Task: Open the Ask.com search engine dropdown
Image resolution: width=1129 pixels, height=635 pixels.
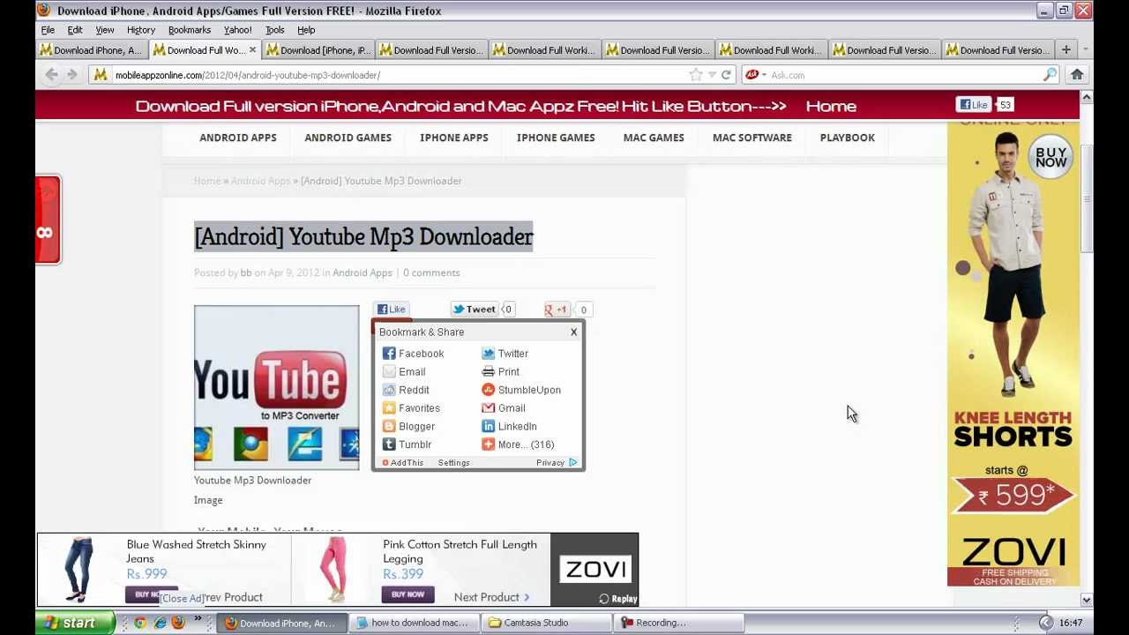Action: [x=755, y=75]
